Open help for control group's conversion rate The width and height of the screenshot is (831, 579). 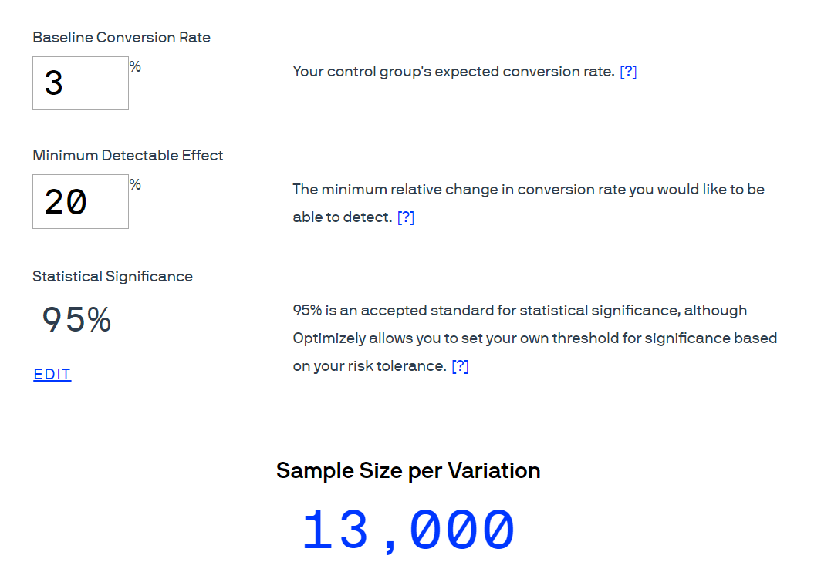click(x=628, y=72)
